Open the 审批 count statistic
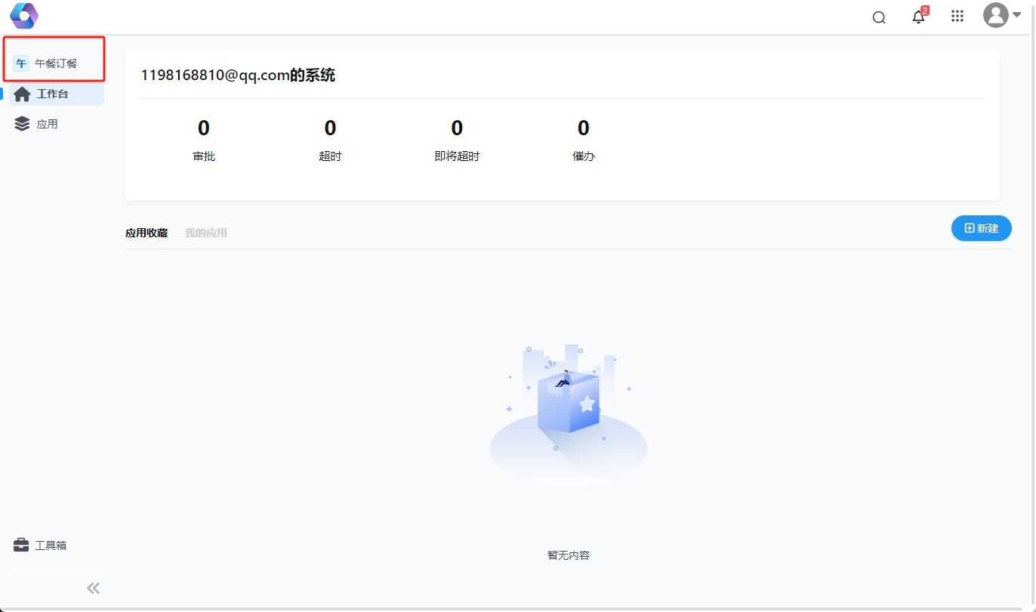Viewport: 1036px width, 612px height. [x=204, y=140]
